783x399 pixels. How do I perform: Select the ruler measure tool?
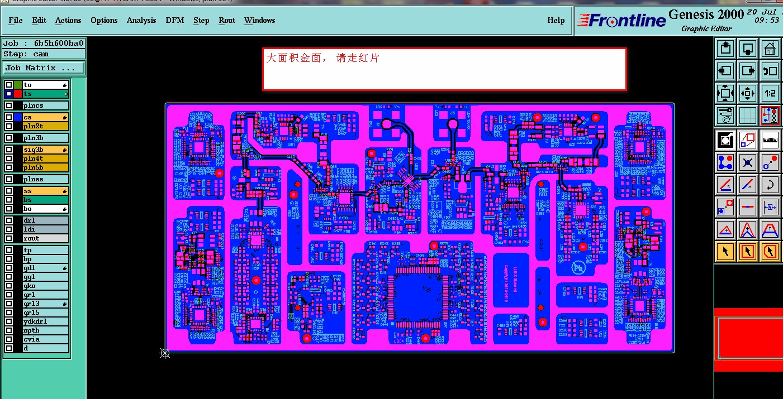(x=770, y=140)
